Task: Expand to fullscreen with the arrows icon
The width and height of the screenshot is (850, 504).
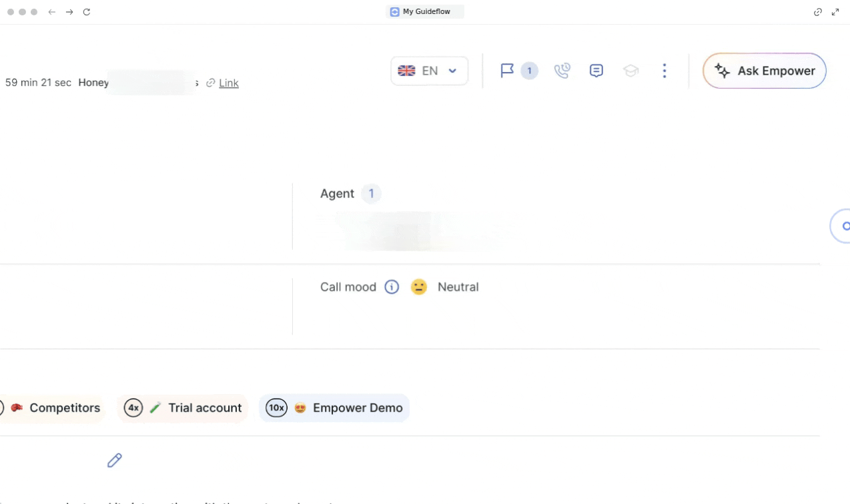Action: (x=835, y=12)
